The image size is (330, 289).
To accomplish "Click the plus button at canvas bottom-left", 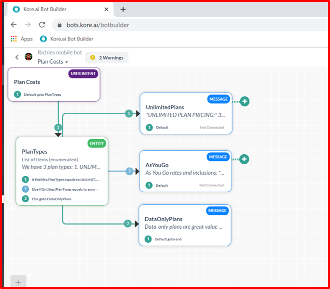I will (18, 282).
